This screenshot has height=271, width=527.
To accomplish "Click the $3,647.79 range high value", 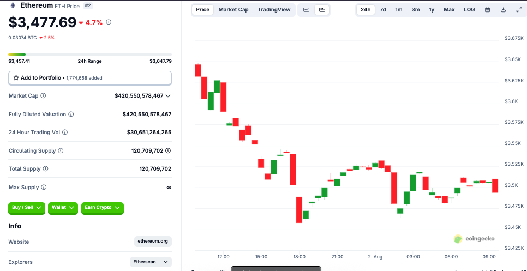I will [x=160, y=61].
